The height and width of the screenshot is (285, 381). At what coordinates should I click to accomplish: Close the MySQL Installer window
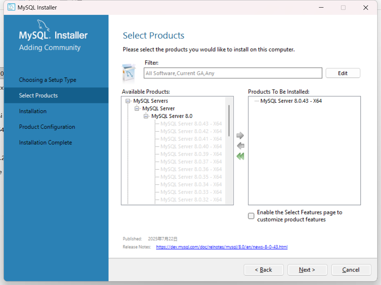(x=366, y=8)
